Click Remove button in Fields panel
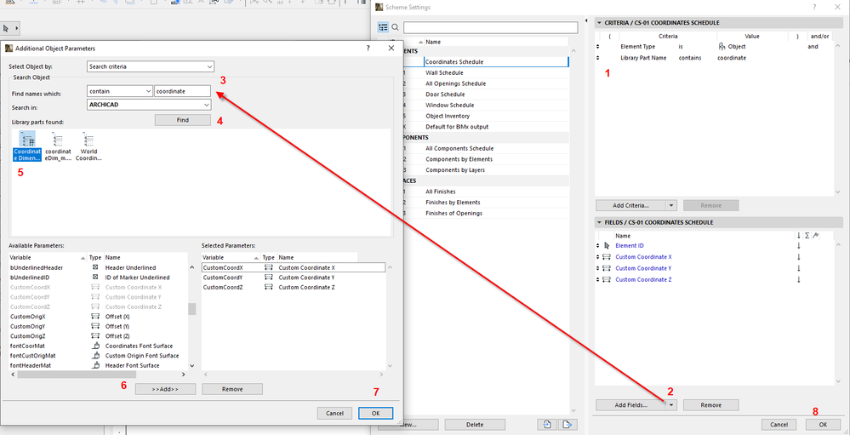The image size is (850, 435). 710,405
